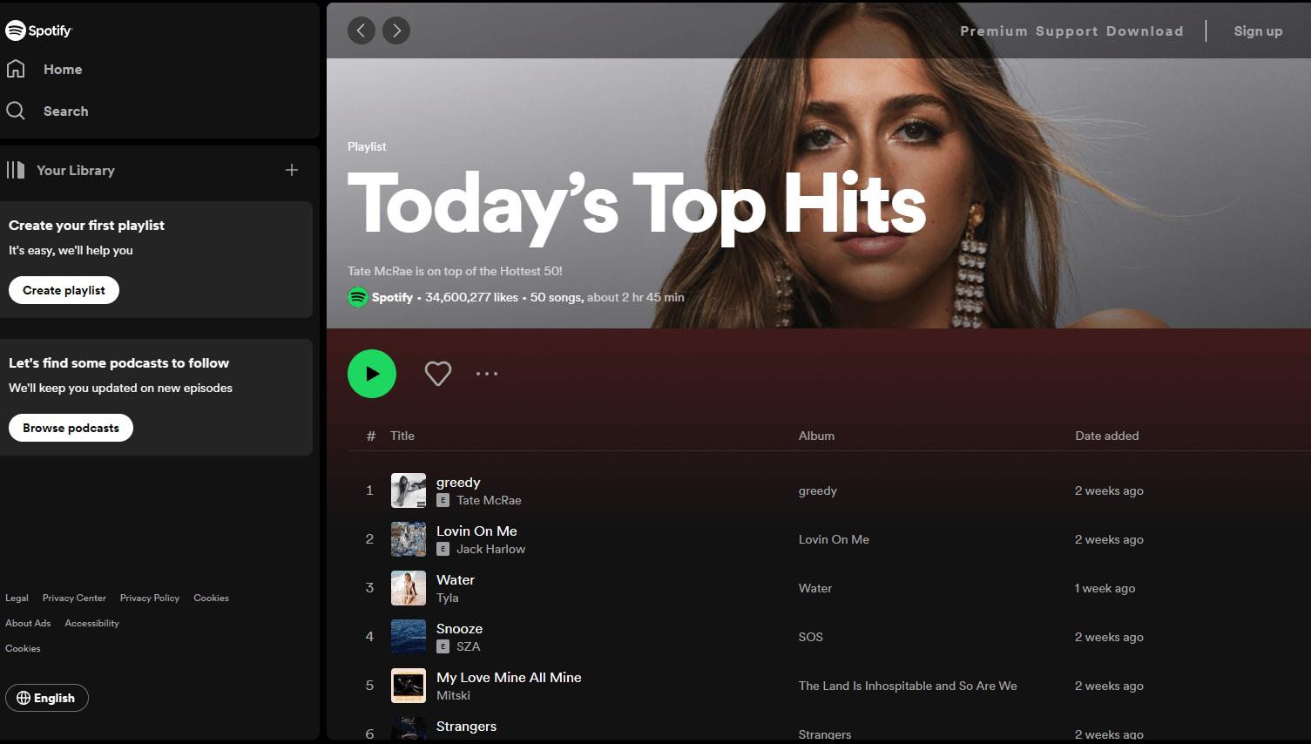The height and width of the screenshot is (744, 1311).
Task: Play the Today's Top Hits playlist
Action: click(372, 374)
